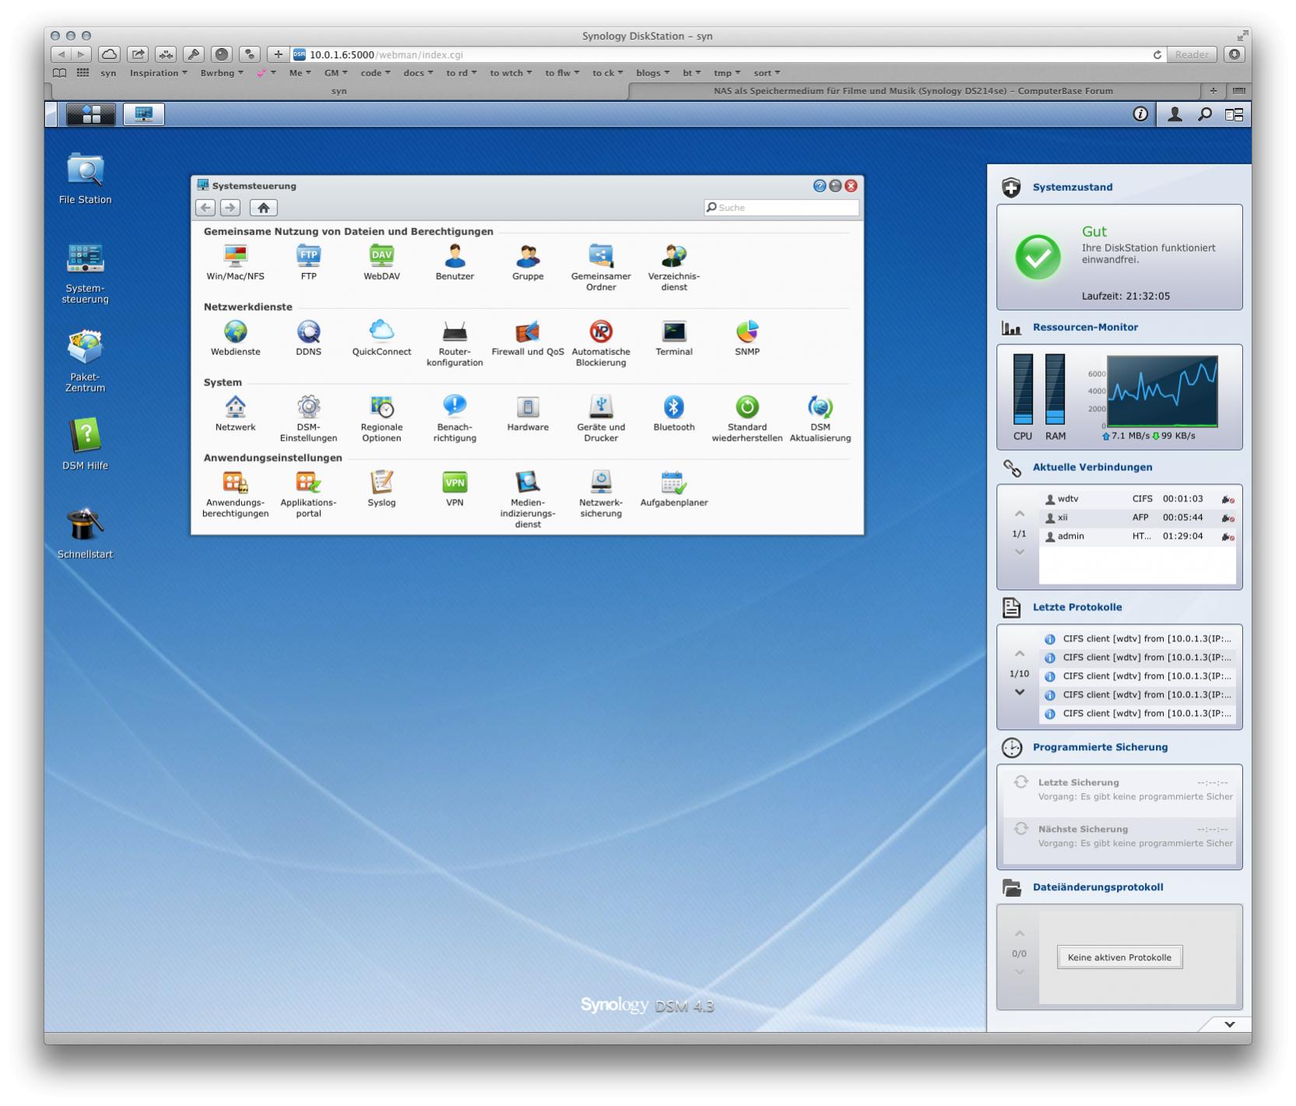This screenshot has width=1296, height=1106.
Task: Disconnect the xii AFP connection
Action: tap(1228, 518)
